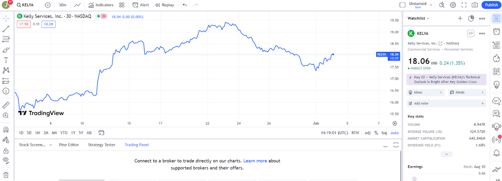The image size is (502, 181).
Task: Toggle adj adjusted data
Action: click(x=367, y=133)
